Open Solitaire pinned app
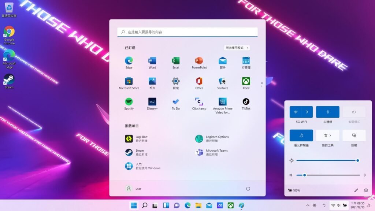 pos(222,83)
